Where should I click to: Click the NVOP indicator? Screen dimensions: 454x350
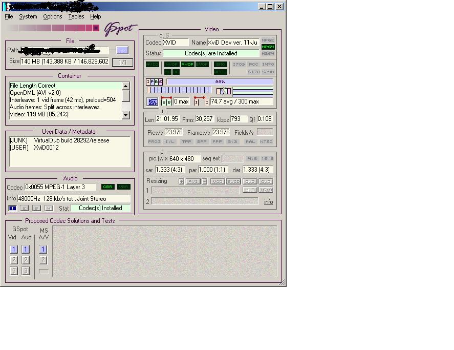tap(171, 65)
